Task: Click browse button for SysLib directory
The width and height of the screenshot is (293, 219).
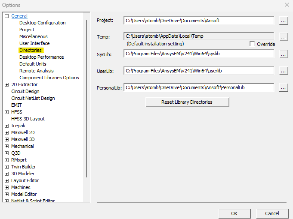Action: (283, 54)
